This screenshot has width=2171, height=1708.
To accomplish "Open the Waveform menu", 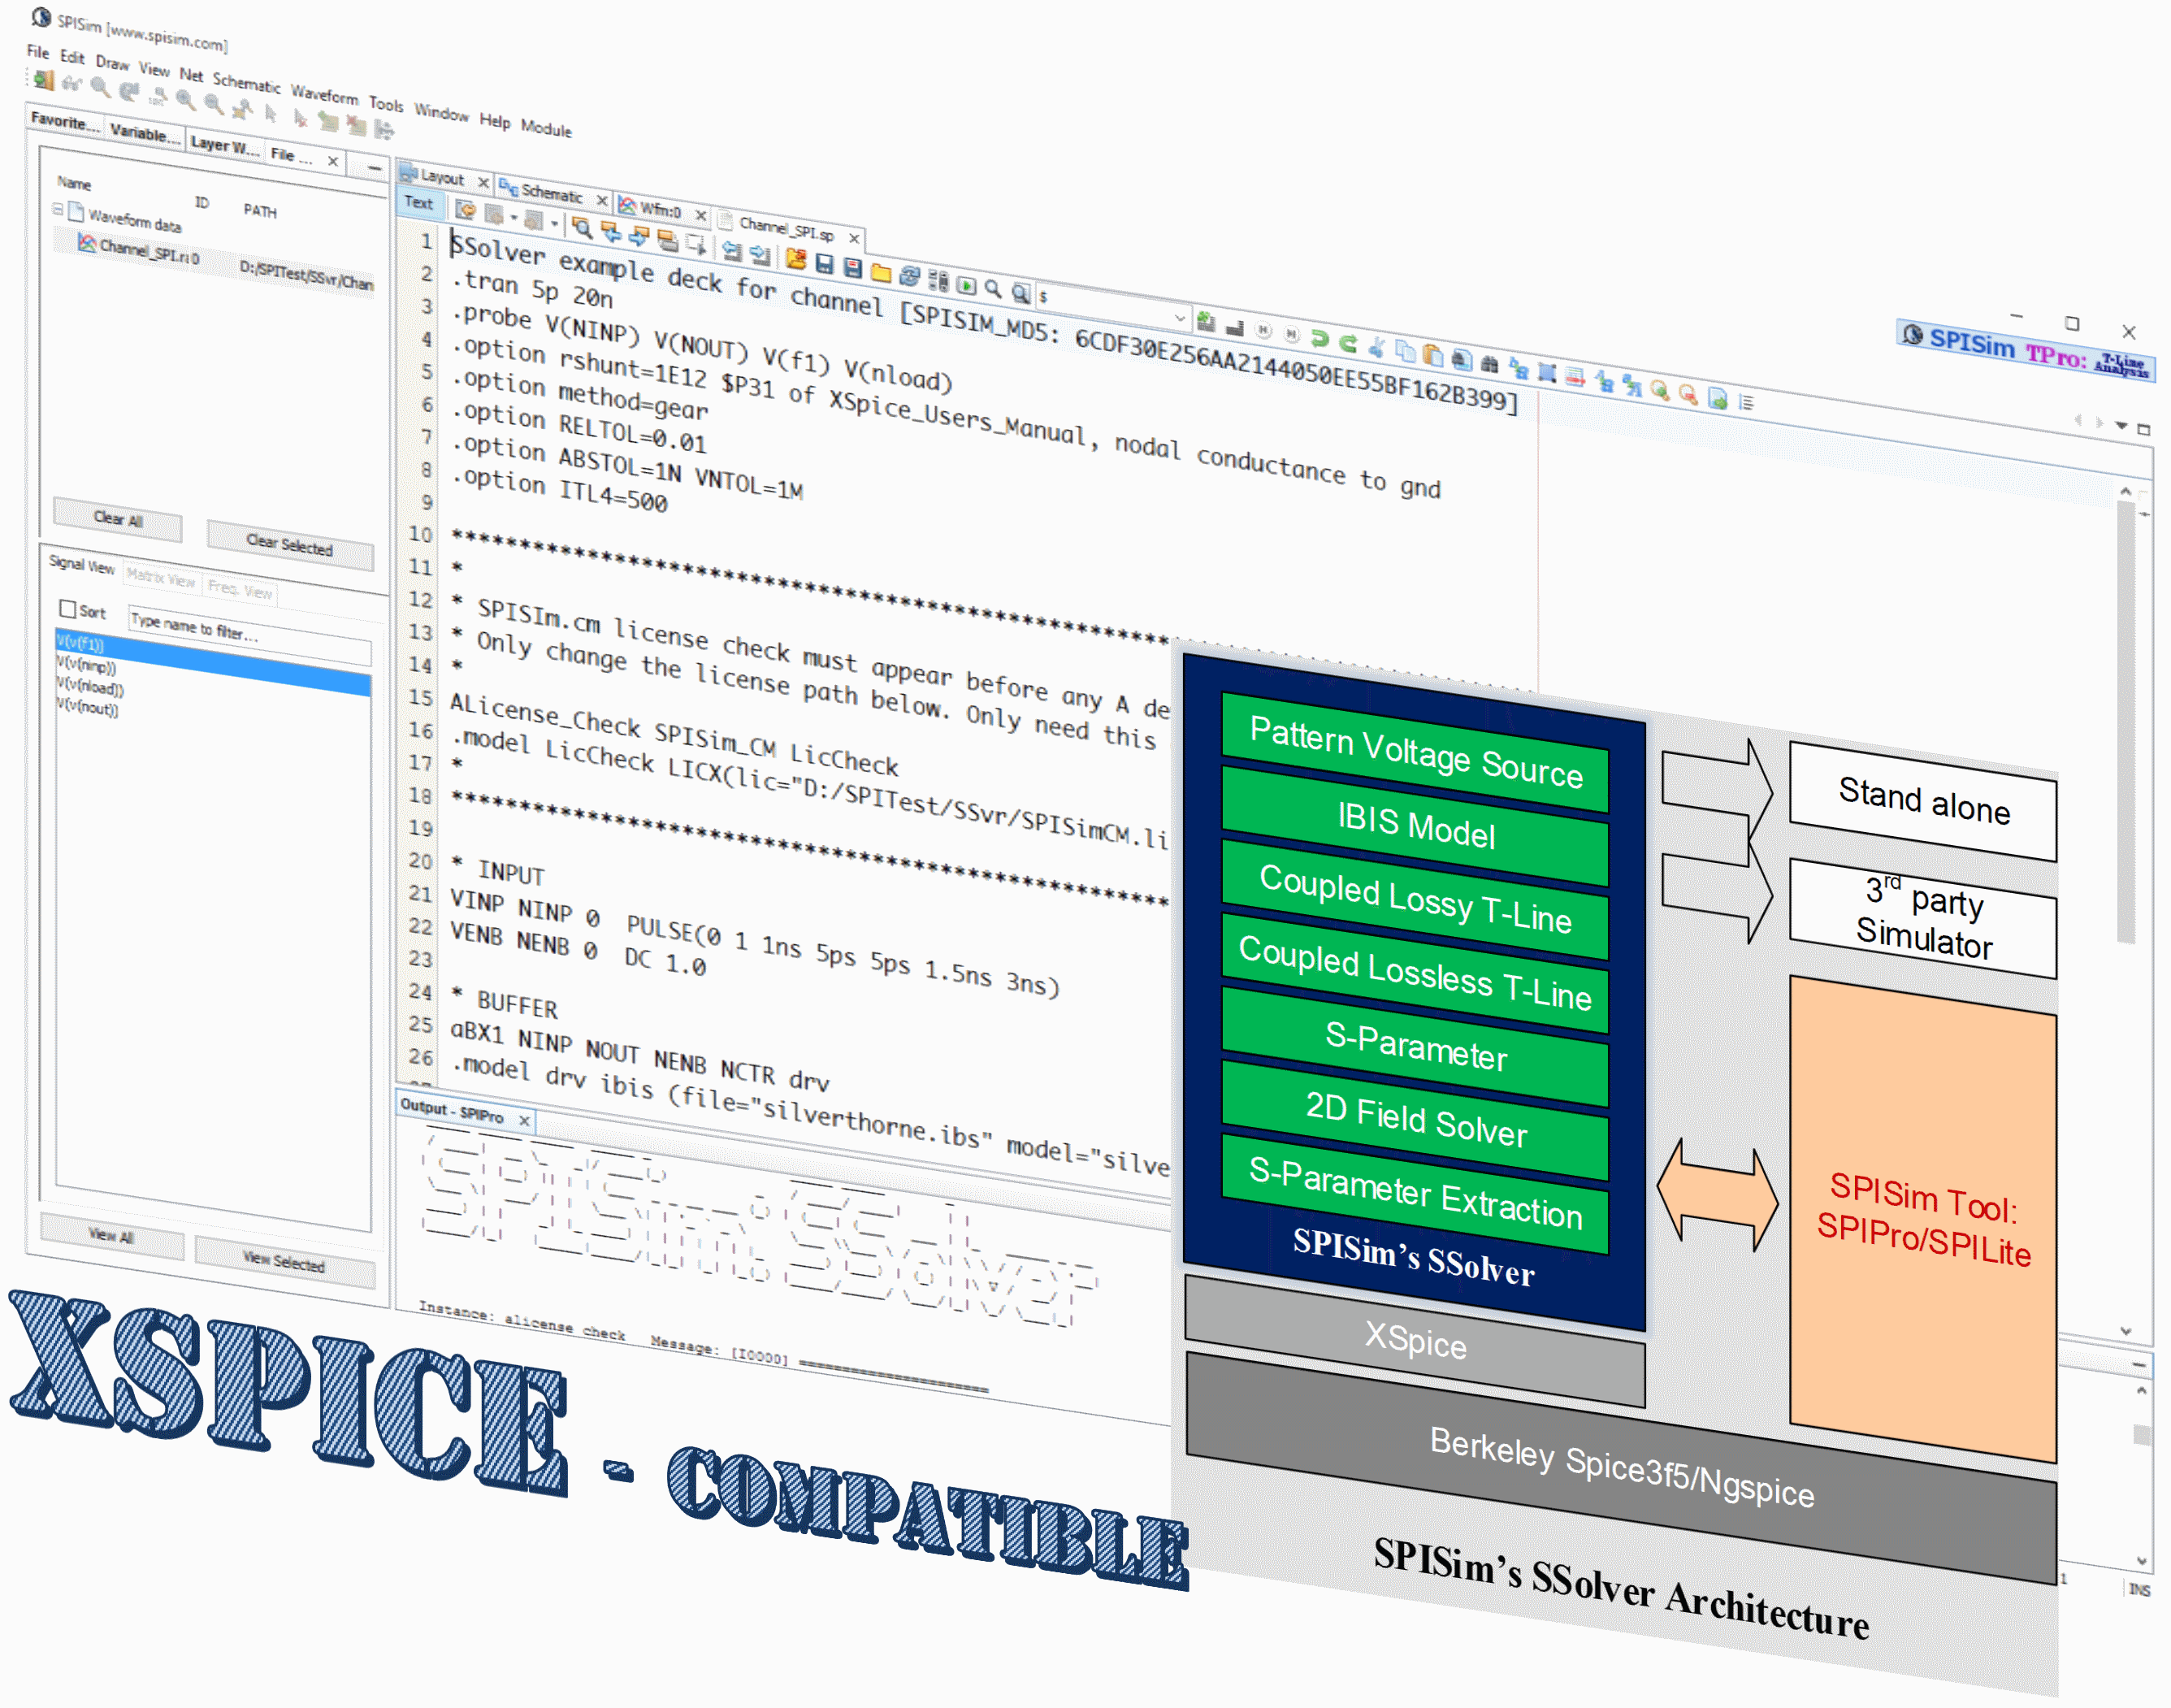I will [324, 95].
